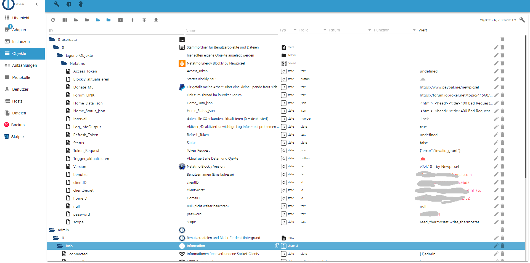
Task: Go to the Skripte page
Action: tap(23, 137)
